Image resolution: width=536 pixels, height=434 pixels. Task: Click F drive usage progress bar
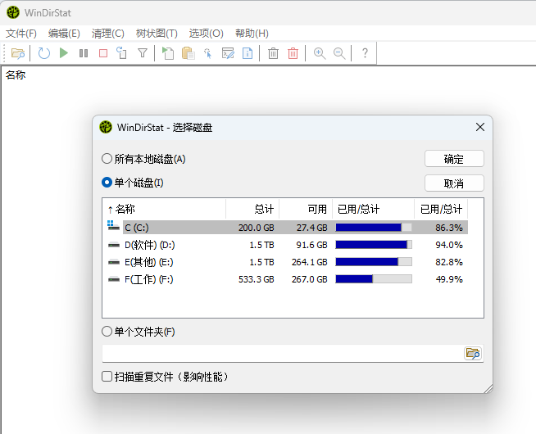point(374,279)
